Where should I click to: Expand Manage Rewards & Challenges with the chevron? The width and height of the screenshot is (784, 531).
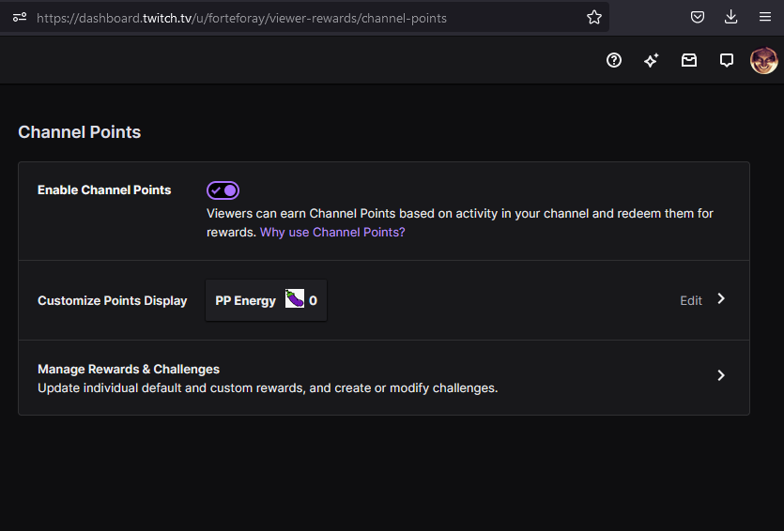click(x=721, y=375)
